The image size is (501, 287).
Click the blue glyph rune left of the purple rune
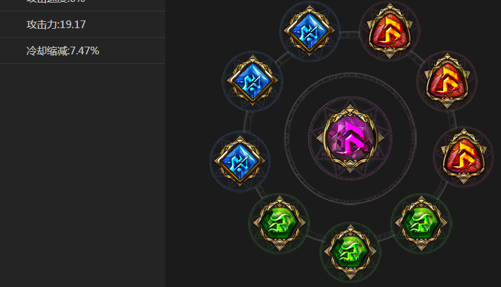tap(252, 81)
